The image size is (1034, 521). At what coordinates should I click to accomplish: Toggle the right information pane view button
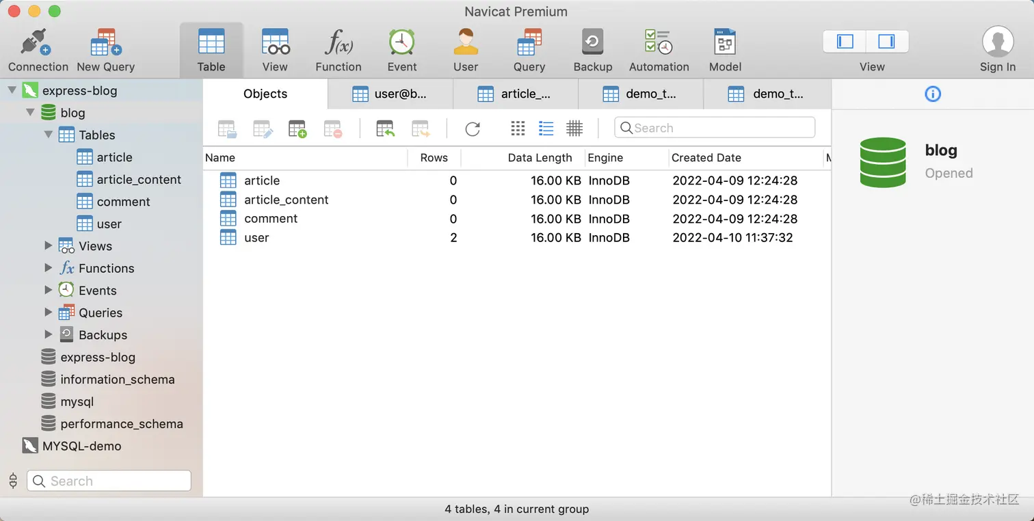[x=887, y=42]
